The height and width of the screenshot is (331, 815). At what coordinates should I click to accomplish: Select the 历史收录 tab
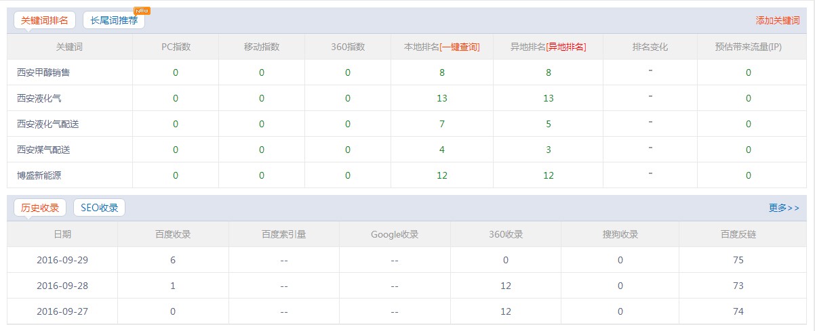(x=40, y=208)
